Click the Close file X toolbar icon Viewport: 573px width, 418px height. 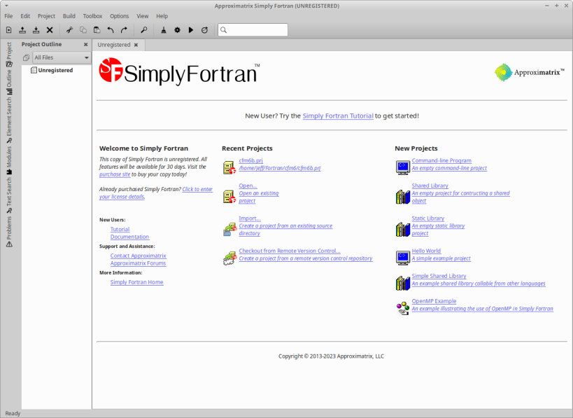point(50,30)
